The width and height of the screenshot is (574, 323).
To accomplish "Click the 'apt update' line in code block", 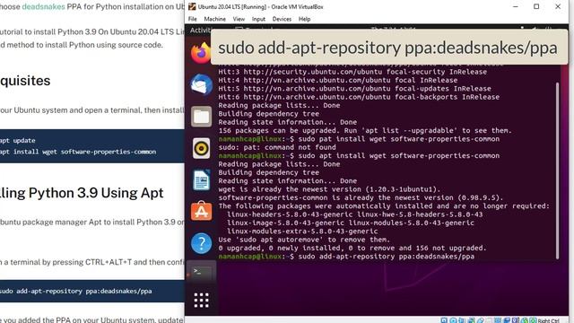I will 18,140.
